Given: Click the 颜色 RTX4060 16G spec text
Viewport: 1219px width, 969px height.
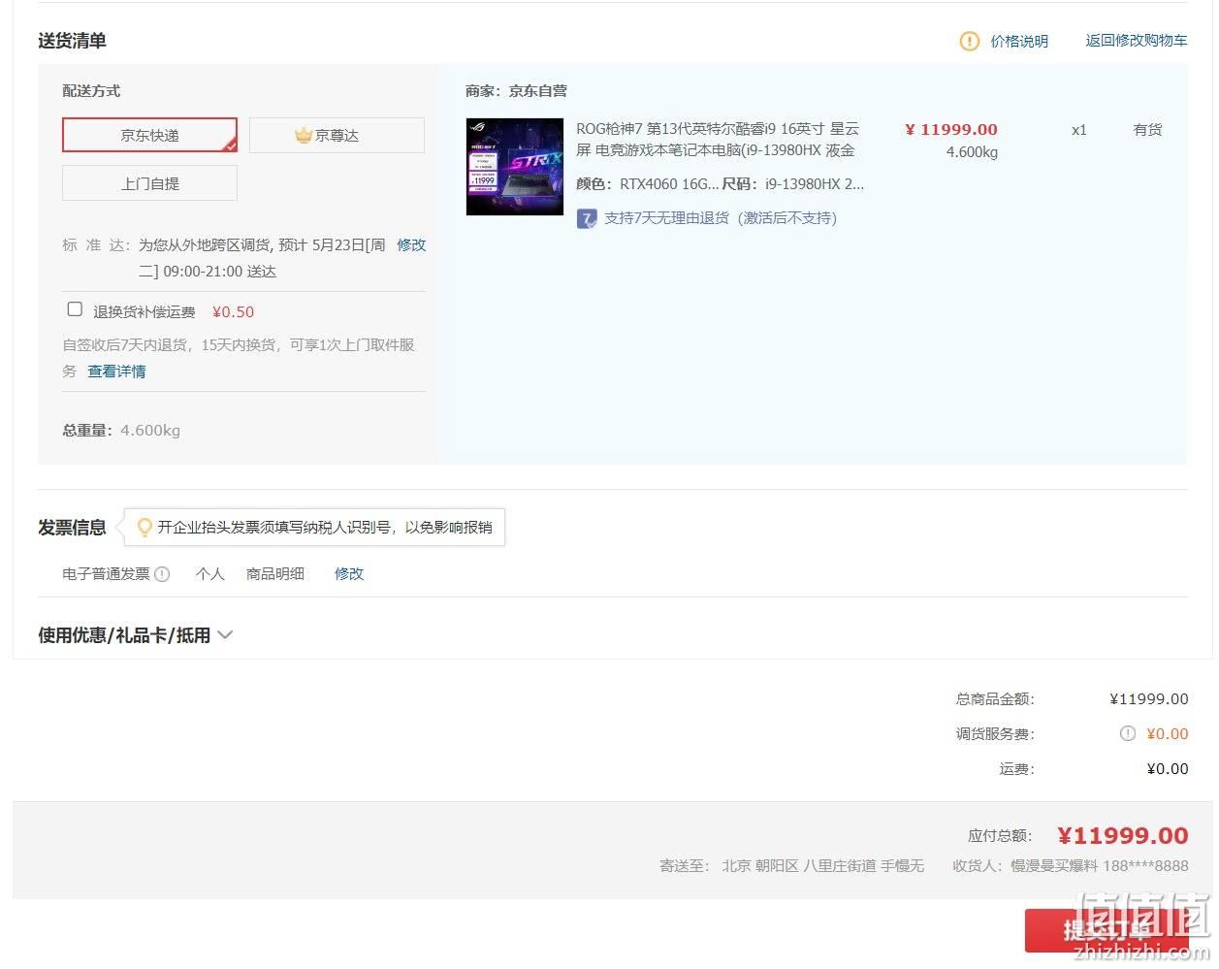Looking at the screenshot, I should (648, 183).
